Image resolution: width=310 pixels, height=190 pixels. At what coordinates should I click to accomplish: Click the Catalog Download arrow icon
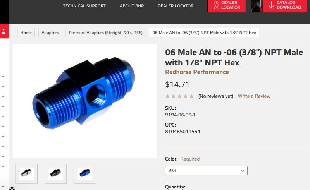(271, 5)
